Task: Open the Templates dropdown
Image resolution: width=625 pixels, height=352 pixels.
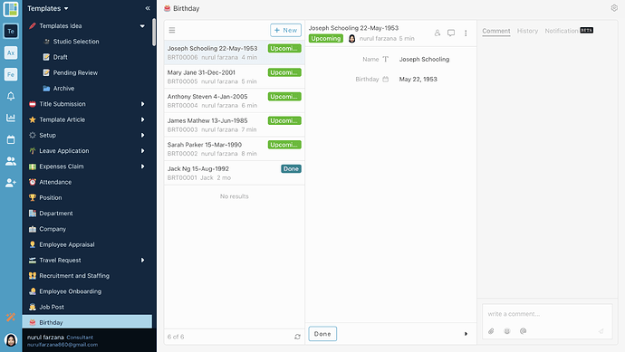Action: (47, 8)
